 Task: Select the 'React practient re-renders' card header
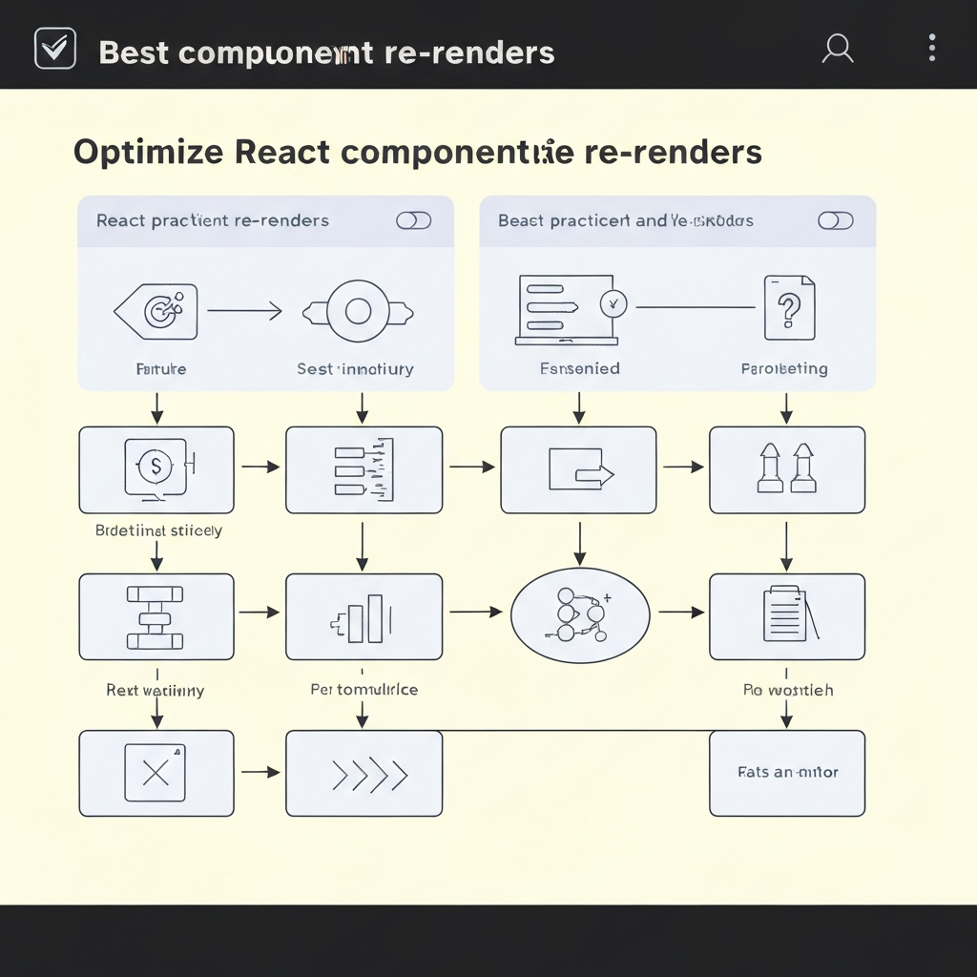click(212, 219)
